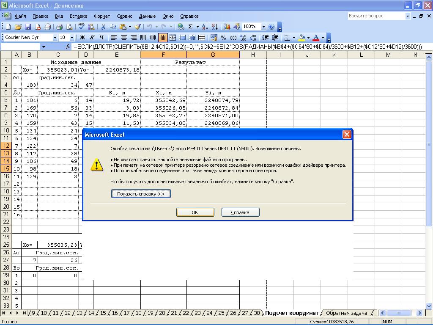Insert a hyperlink using the globe icon

[181, 27]
